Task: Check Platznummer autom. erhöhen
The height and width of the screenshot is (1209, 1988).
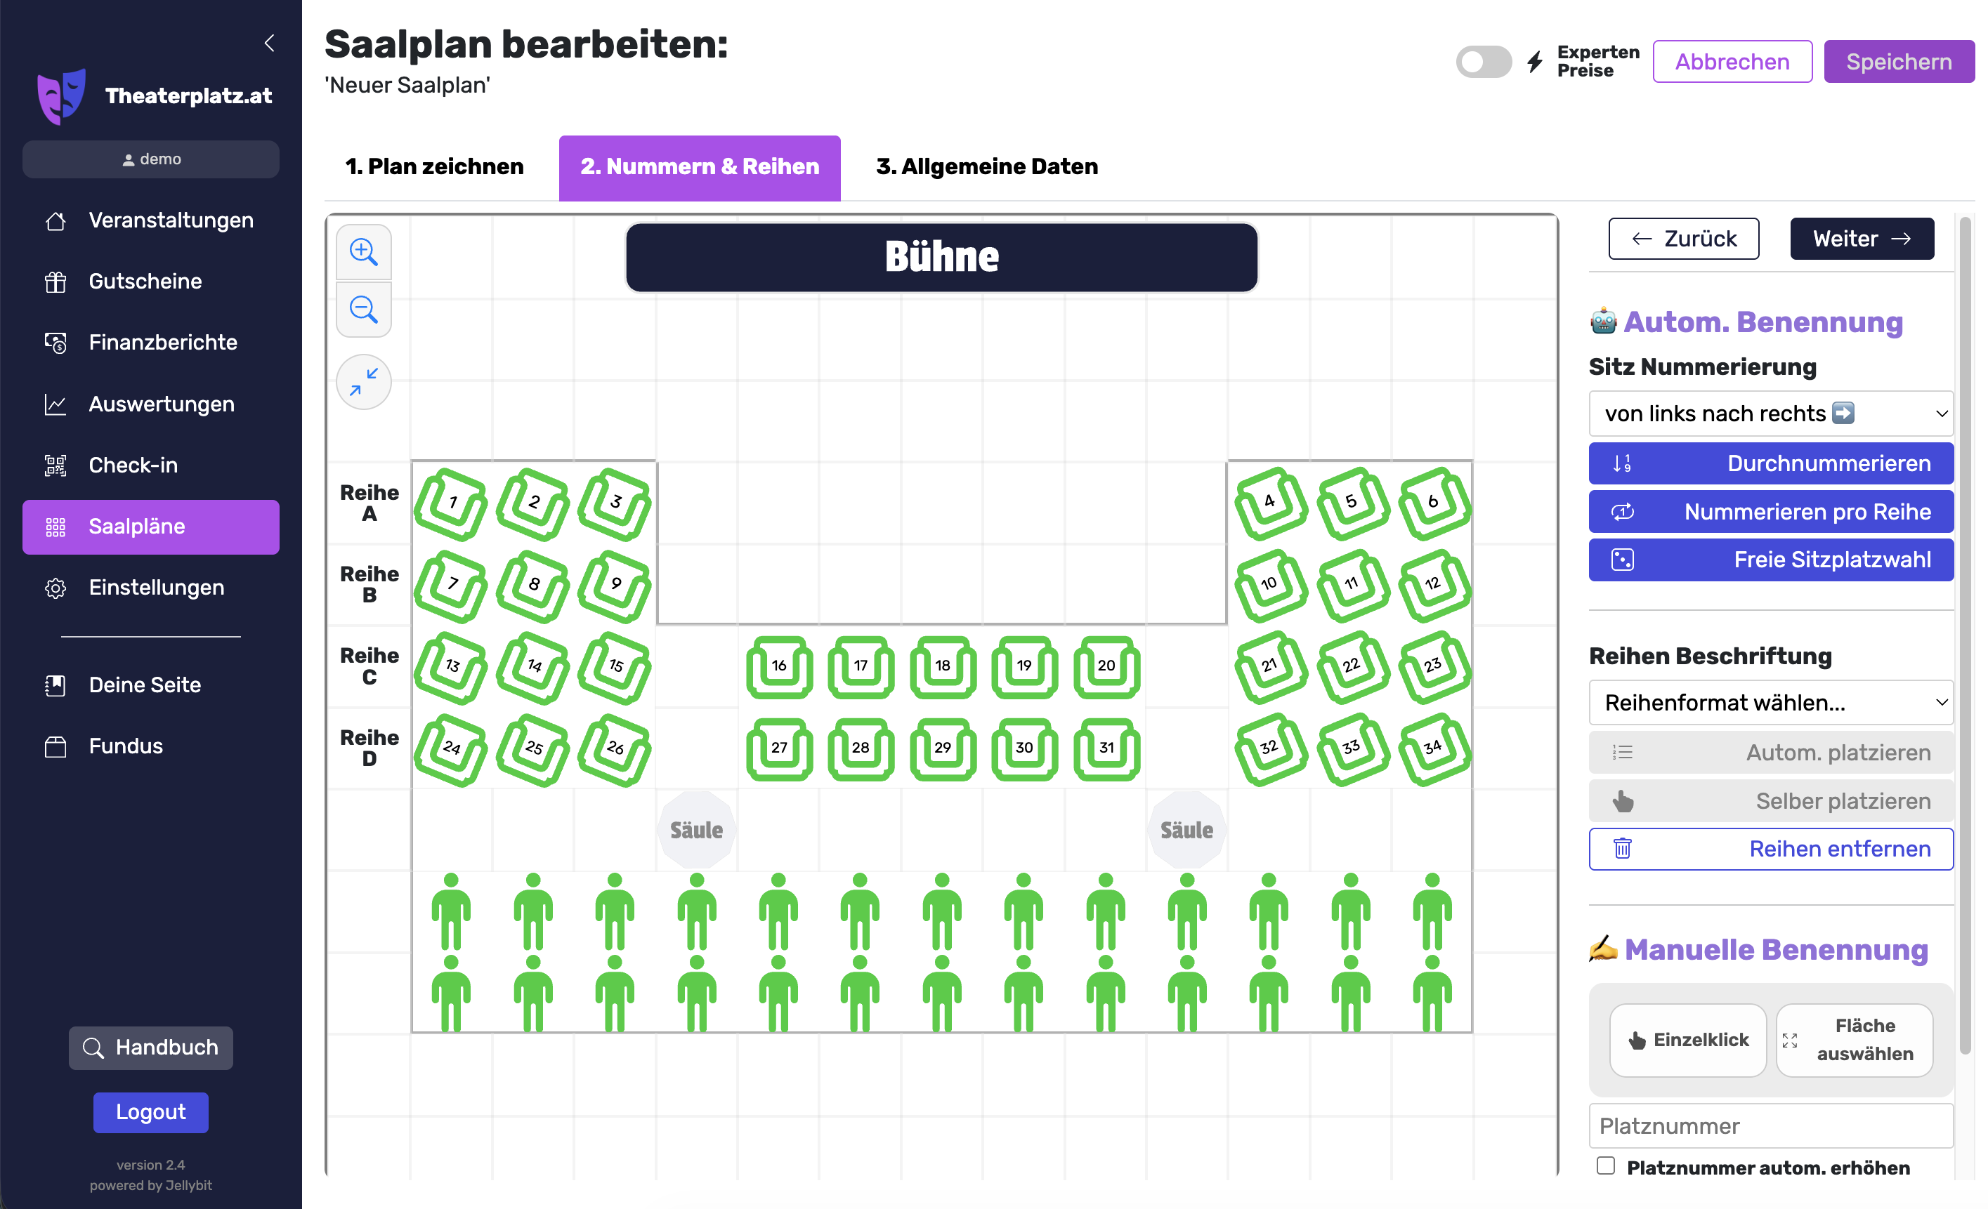Action: 1606,1165
